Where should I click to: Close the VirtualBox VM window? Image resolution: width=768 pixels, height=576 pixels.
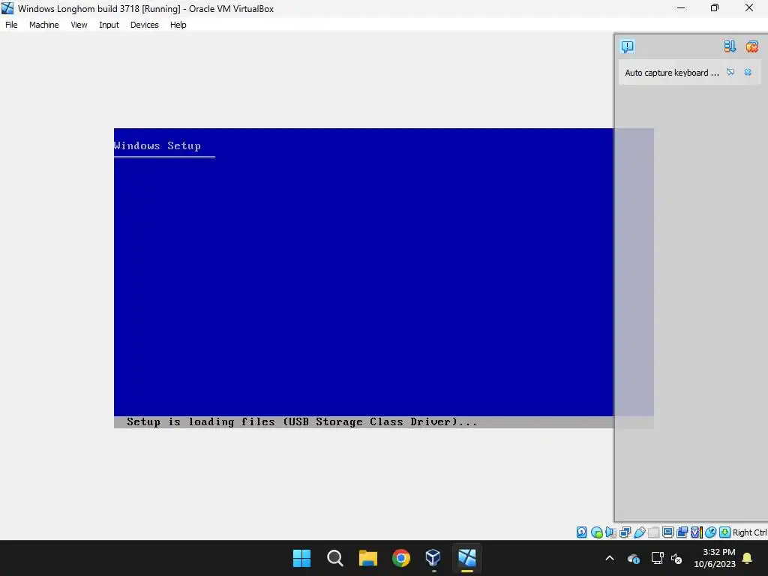click(x=749, y=7)
